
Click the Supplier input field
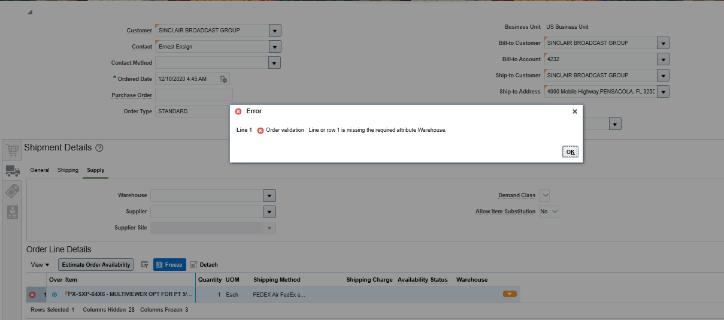coord(207,212)
